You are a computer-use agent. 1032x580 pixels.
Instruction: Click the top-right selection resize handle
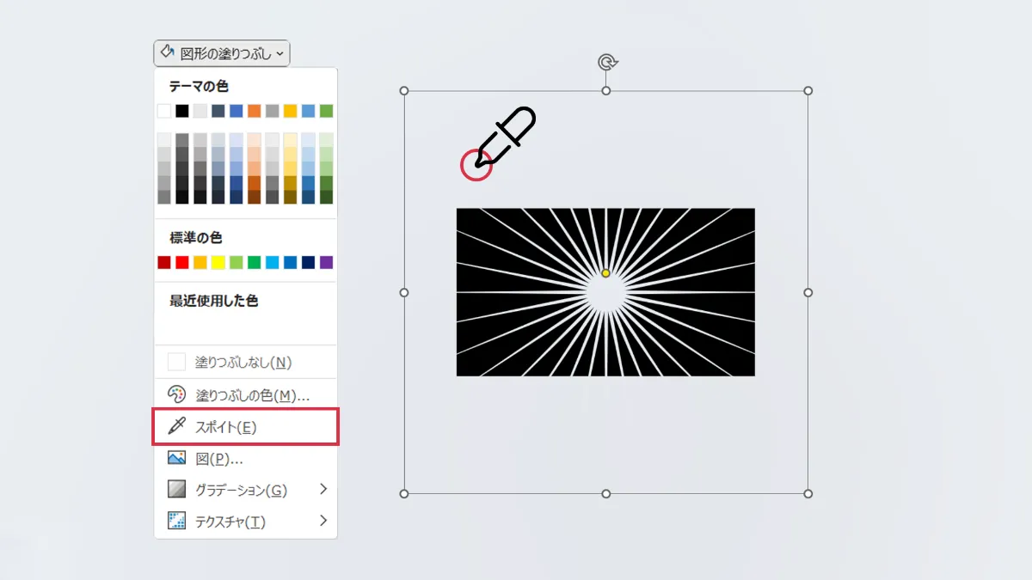tap(808, 91)
